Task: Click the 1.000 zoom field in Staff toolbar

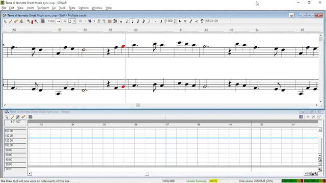Action: click(51, 21)
